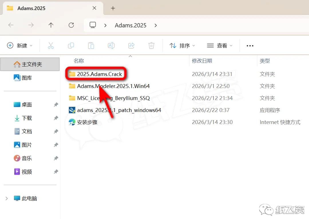The width and height of the screenshot is (309, 219).
Task: Go forward with the right arrow
Action: tap(31, 25)
